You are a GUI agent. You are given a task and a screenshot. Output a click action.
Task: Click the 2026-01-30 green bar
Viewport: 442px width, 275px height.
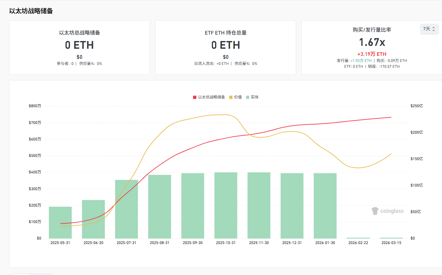click(325, 206)
